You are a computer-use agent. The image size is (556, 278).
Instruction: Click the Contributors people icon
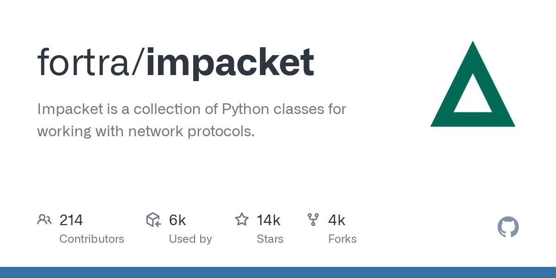click(44, 220)
